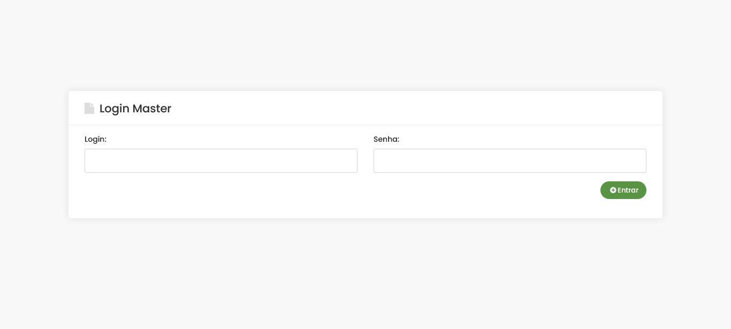Screen dimensions: 731x329
Task: Submit the form with Entrar
Action: (x=623, y=190)
